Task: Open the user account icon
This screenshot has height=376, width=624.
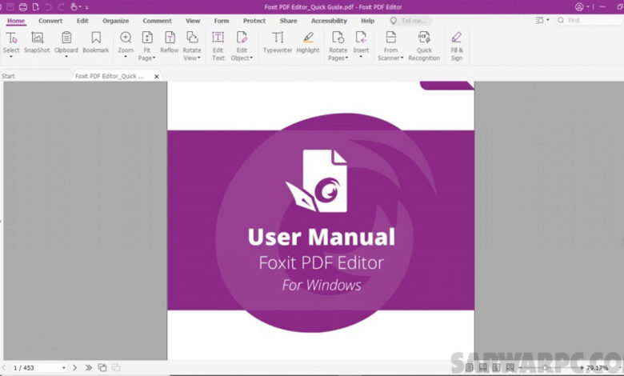Action: tap(579, 6)
